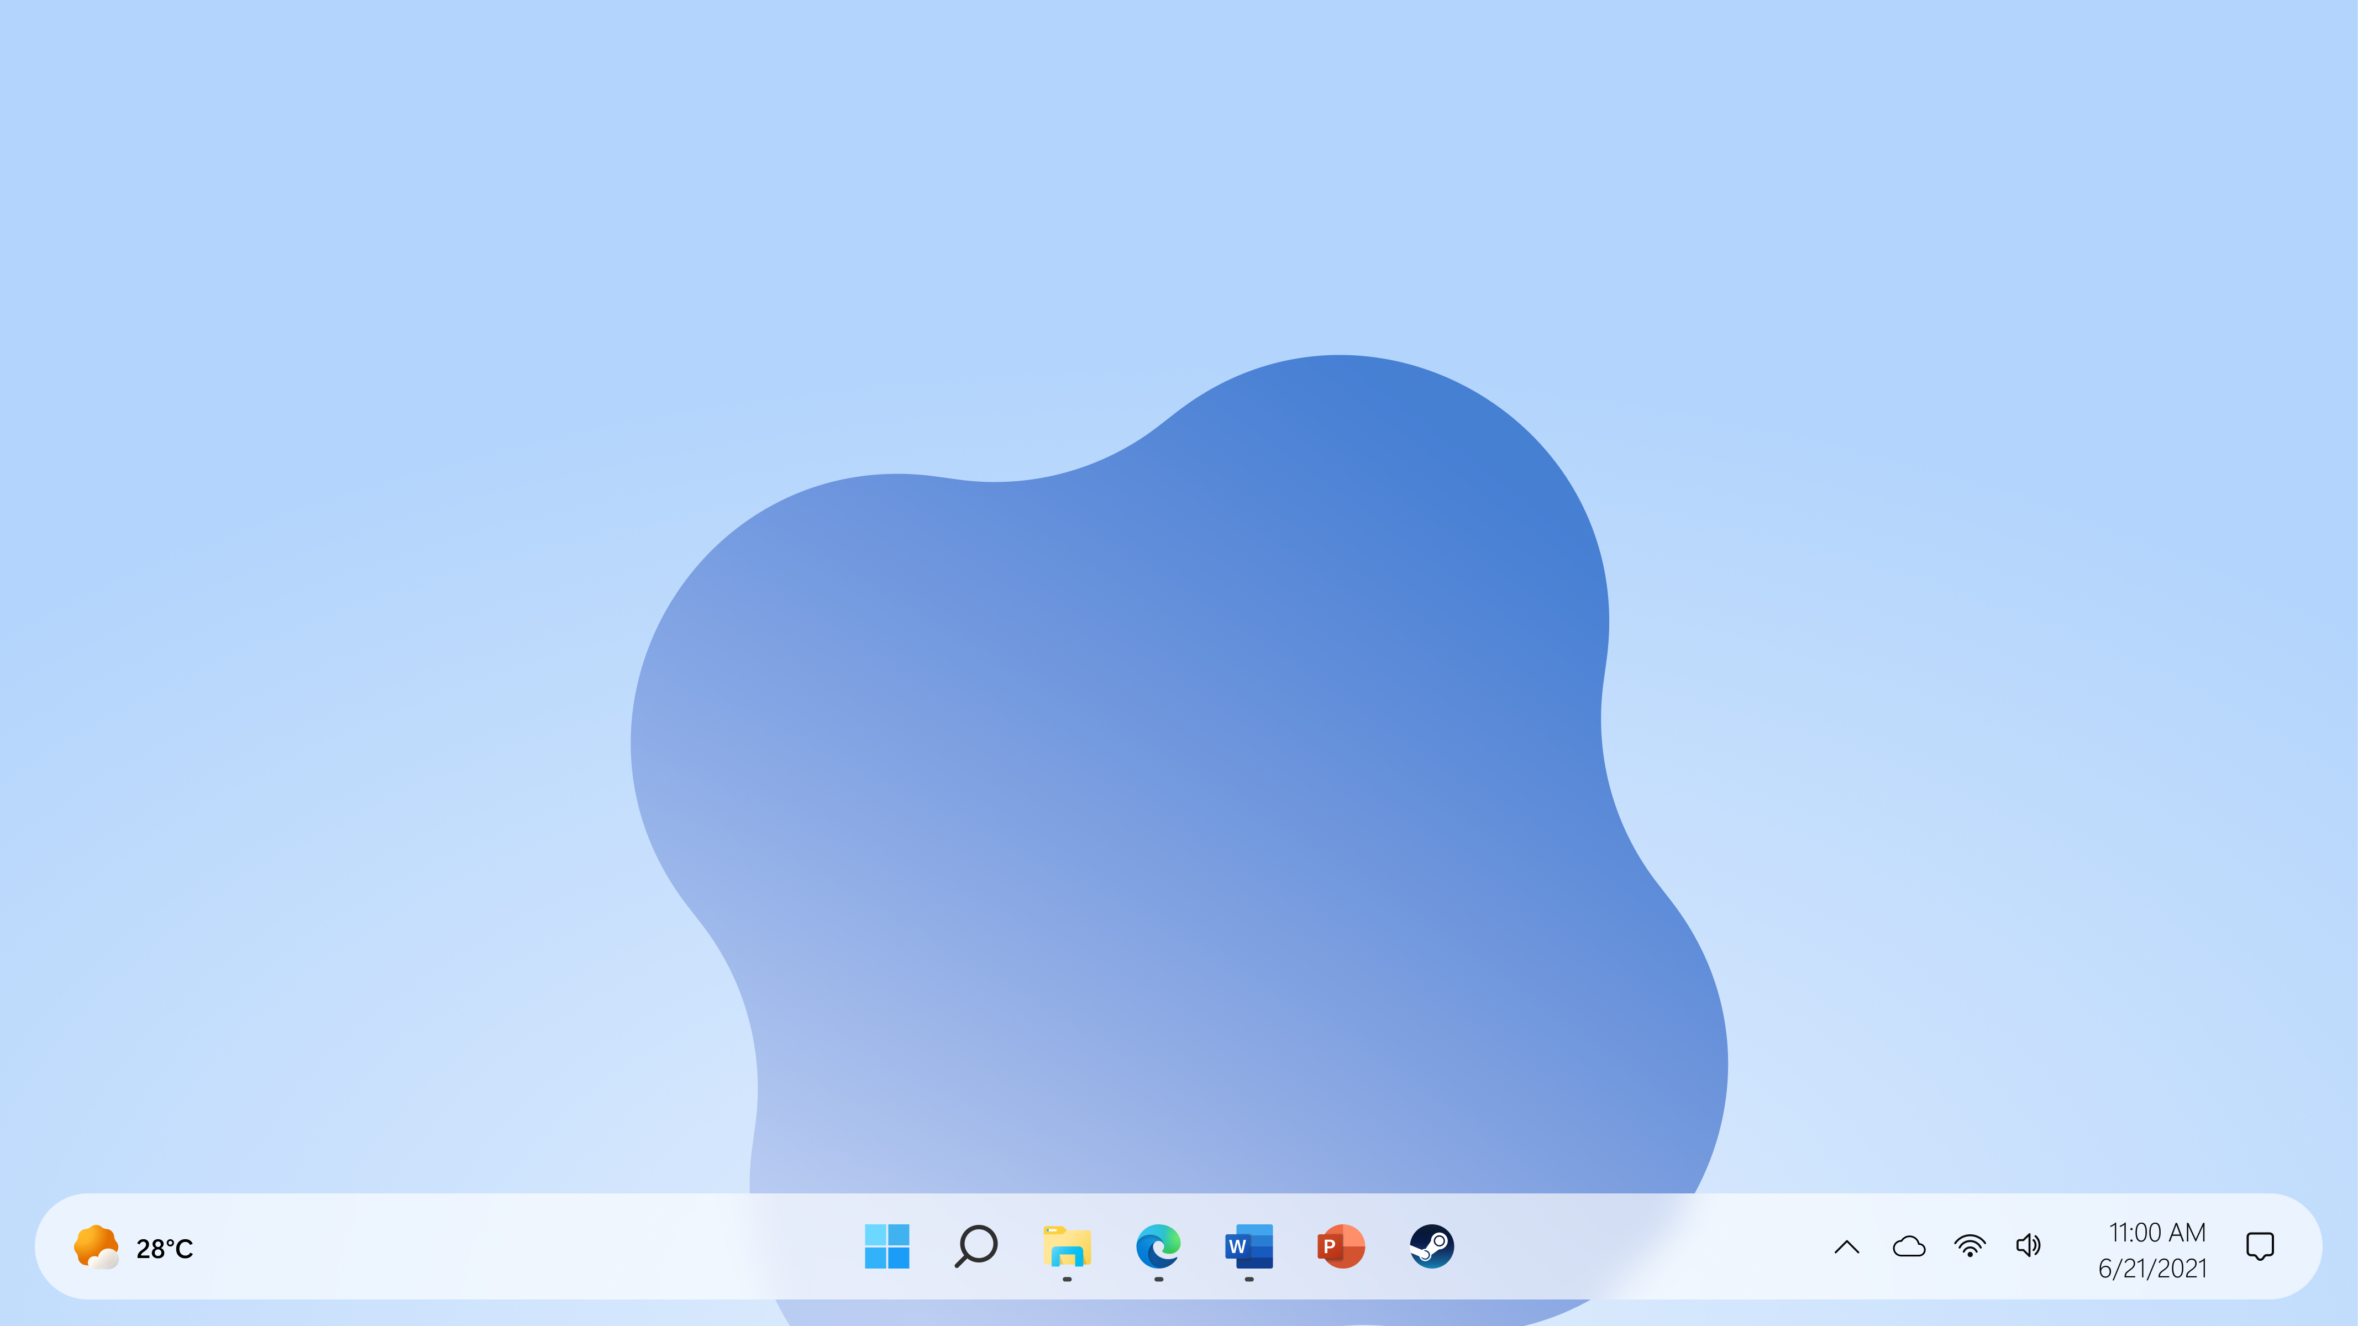Switch to Microsoft Word
The width and height of the screenshot is (2358, 1326).
[x=1248, y=1246]
